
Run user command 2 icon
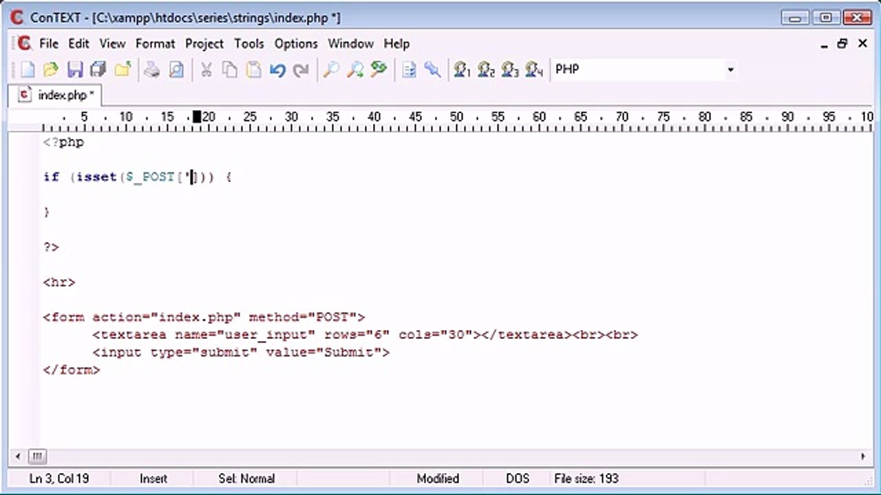tap(486, 69)
